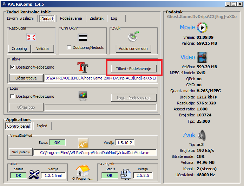The image size is (244, 186).
Task: Click VirtualDubMod version field 1.5.10.2
Action: tap(125, 143)
